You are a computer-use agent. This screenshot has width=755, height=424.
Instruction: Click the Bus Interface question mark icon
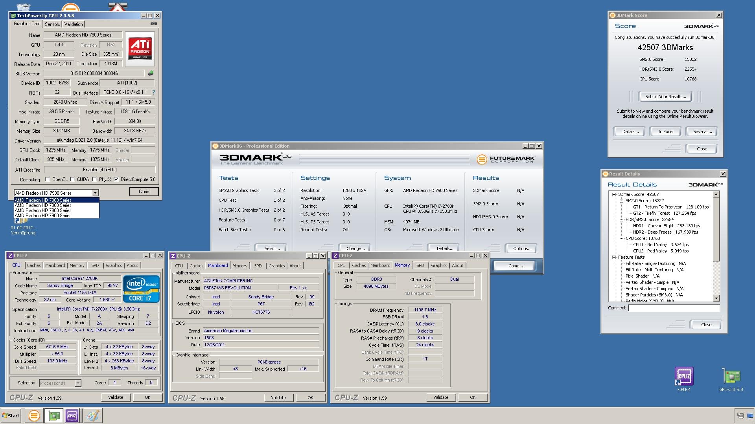pyautogui.click(x=154, y=92)
